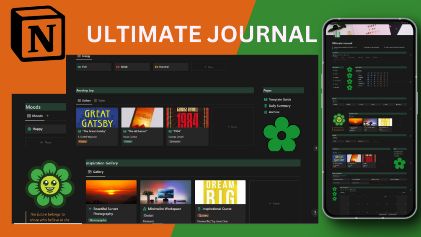
Task: Click Inspirational Quote card icon
Action: [199, 209]
